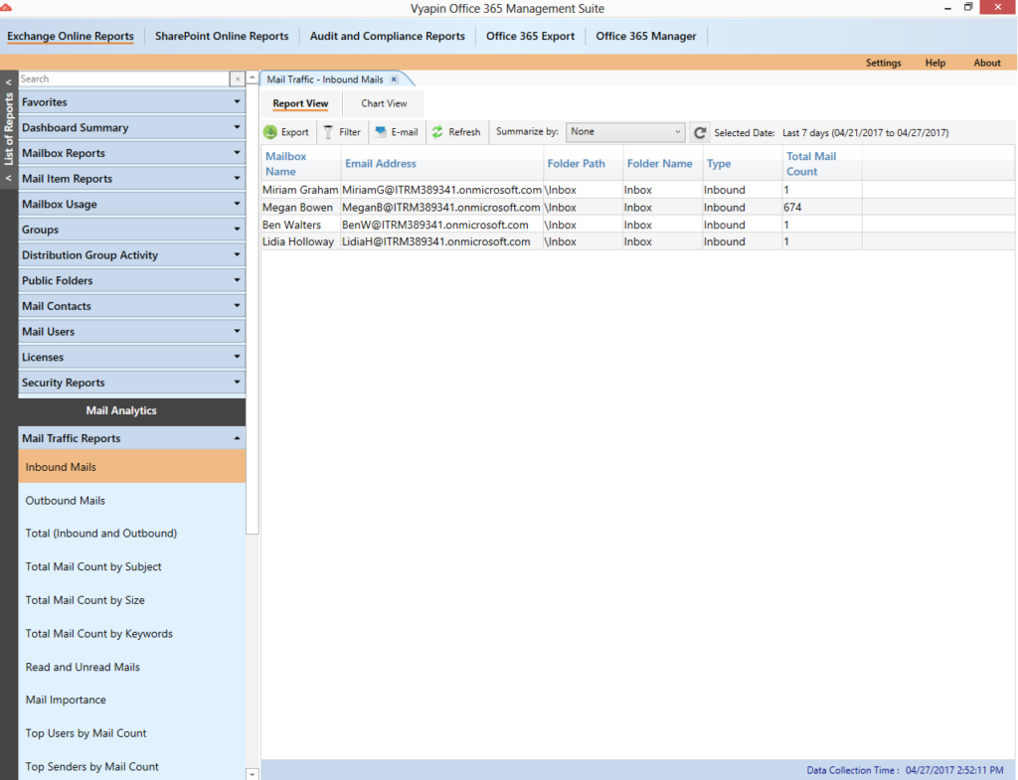Expand the Favorites section
The image size is (1018, 780).
pos(132,102)
